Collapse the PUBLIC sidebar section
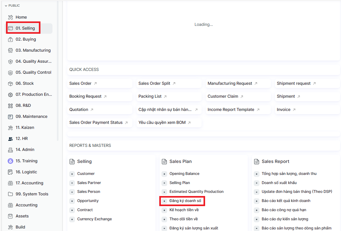This screenshot has width=341, height=231. [6, 6]
